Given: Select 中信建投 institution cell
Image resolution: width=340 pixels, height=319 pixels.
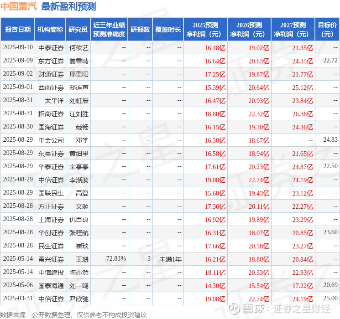Looking at the screenshot, I should point(51,273).
